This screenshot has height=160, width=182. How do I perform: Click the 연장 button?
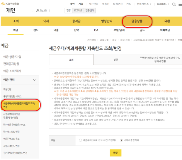[x=69, y=11]
